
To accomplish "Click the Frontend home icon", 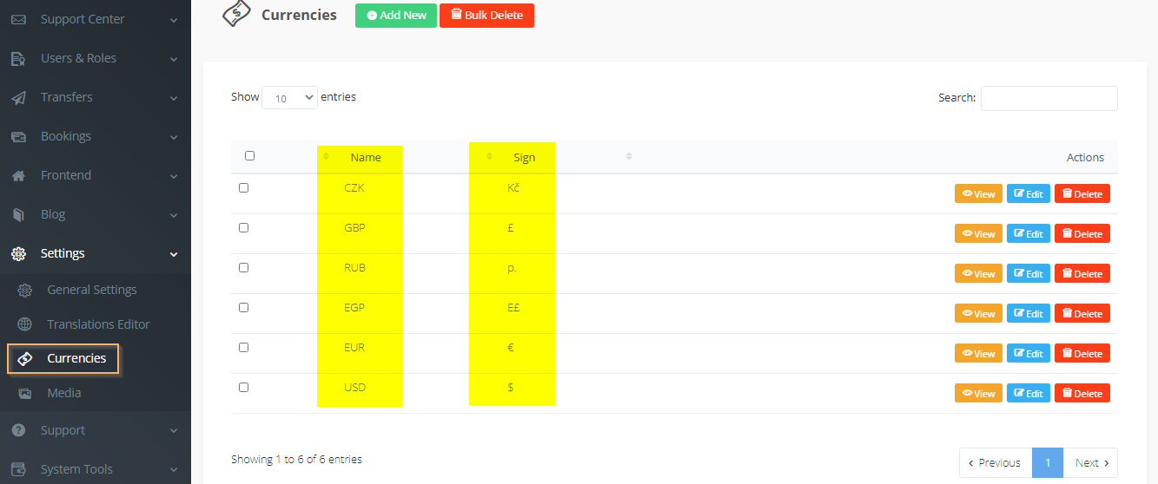I will [x=18, y=175].
